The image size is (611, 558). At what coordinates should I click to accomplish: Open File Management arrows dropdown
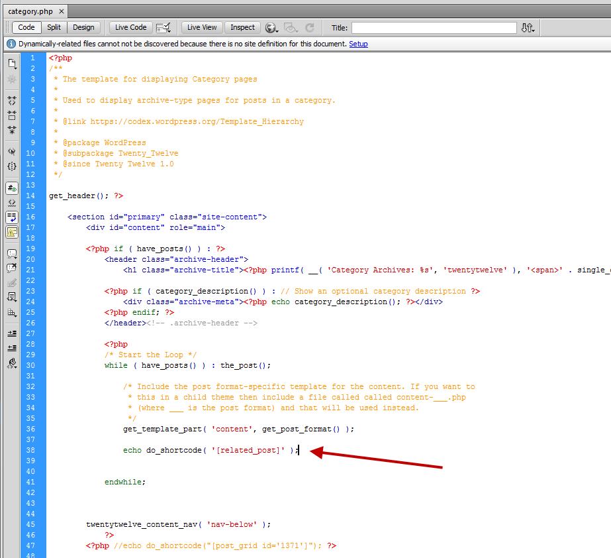528,28
